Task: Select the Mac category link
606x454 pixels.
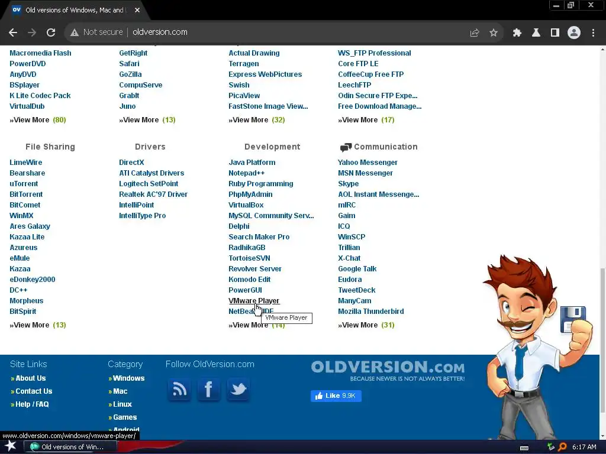Action: click(120, 391)
